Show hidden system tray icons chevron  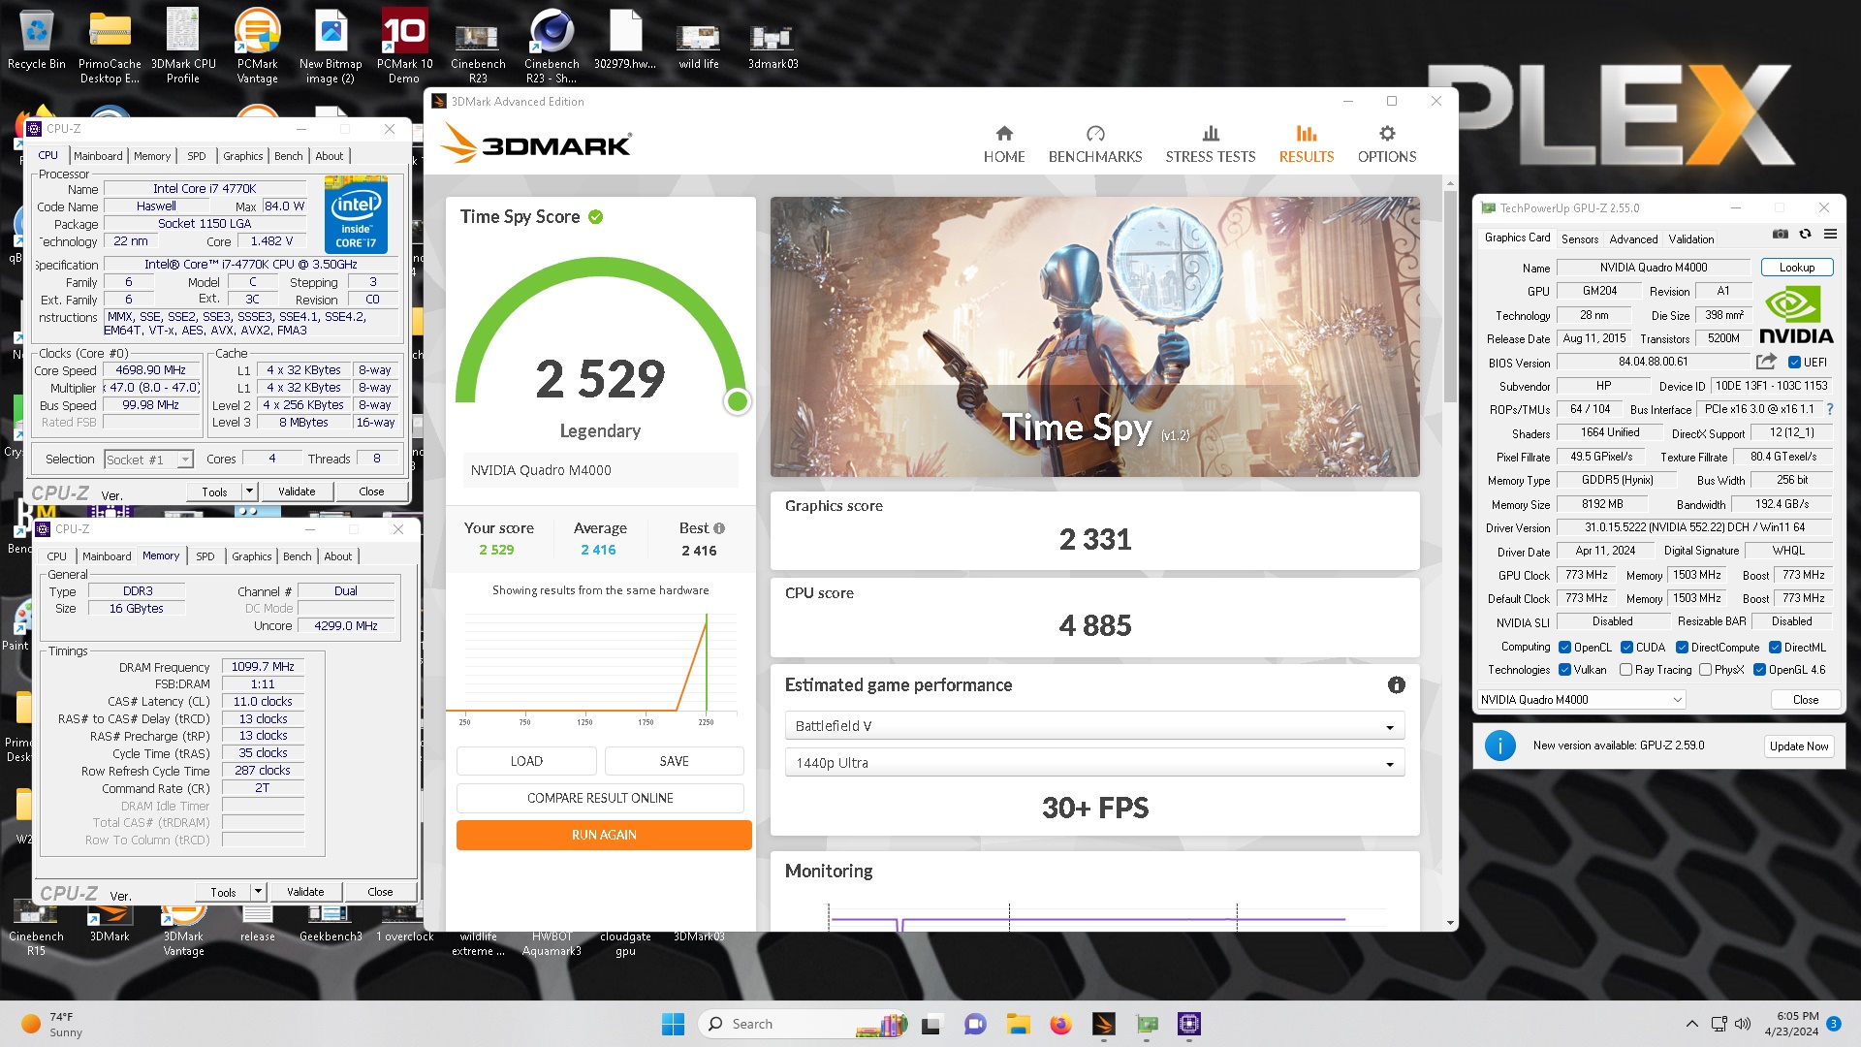pos(1692,1024)
